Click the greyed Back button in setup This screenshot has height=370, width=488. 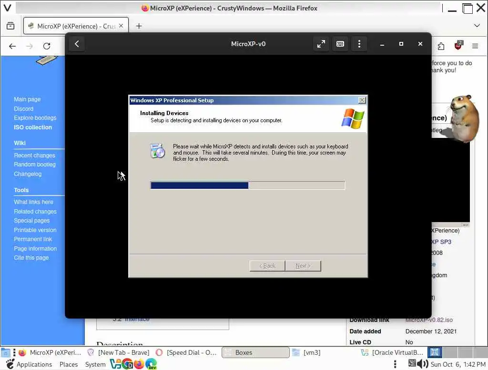tap(267, 266)
